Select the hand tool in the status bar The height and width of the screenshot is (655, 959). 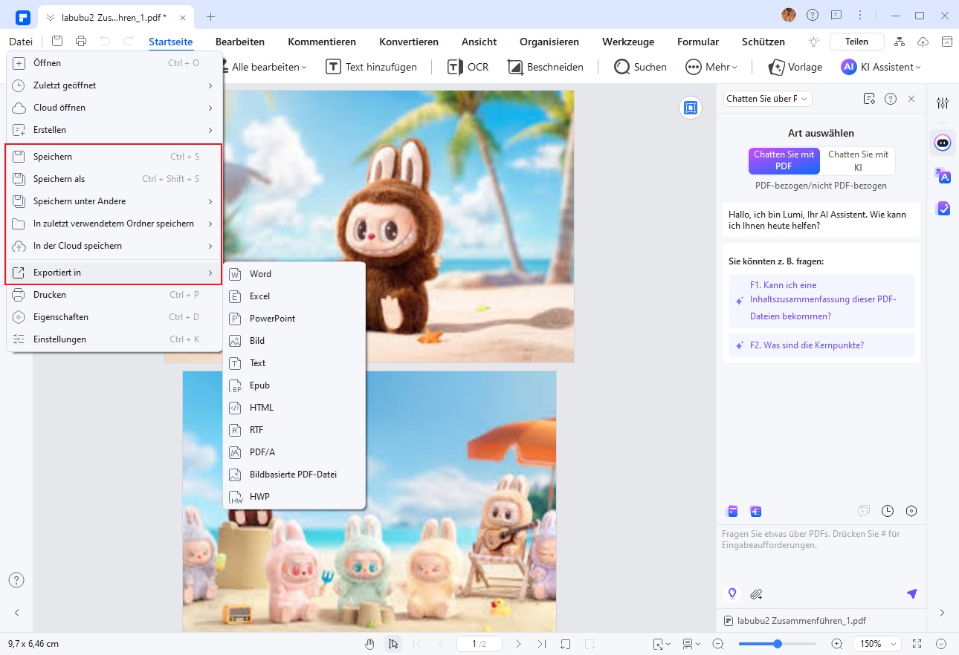pyautogui.click(x=370, y=644)
